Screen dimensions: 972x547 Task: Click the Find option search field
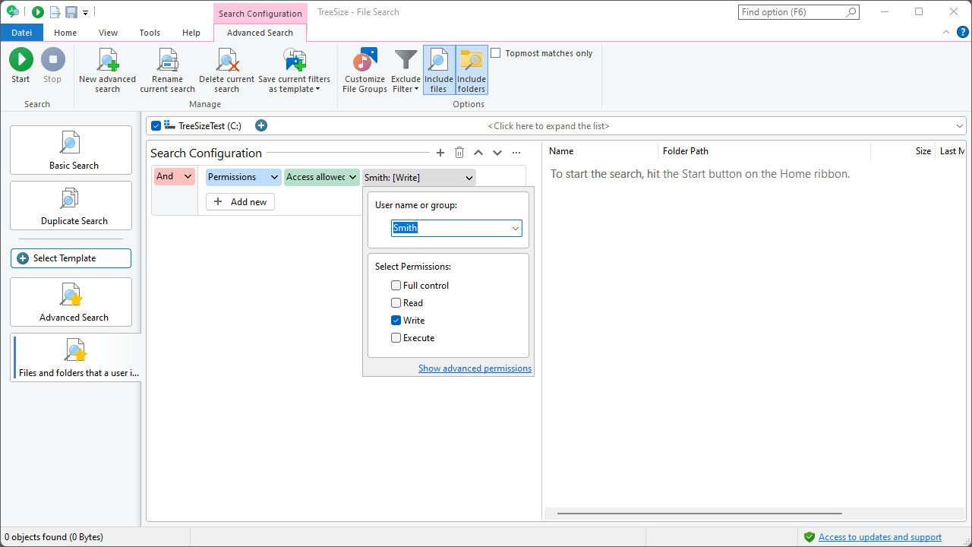(793, 12)
